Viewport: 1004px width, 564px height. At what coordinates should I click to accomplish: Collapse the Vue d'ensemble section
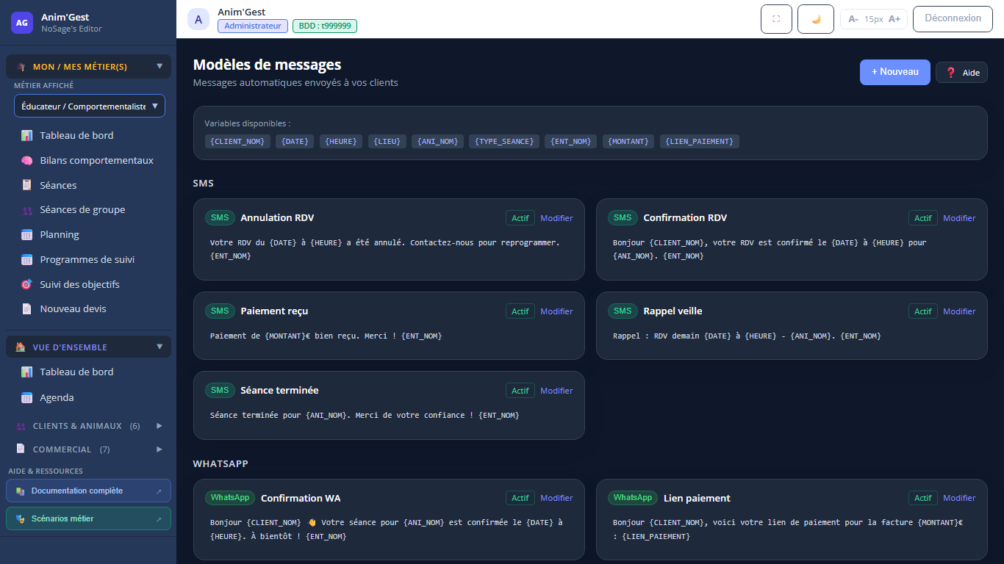[88, 347]
